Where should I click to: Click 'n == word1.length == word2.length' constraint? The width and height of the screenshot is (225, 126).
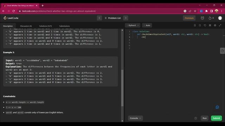pos(25,102)
